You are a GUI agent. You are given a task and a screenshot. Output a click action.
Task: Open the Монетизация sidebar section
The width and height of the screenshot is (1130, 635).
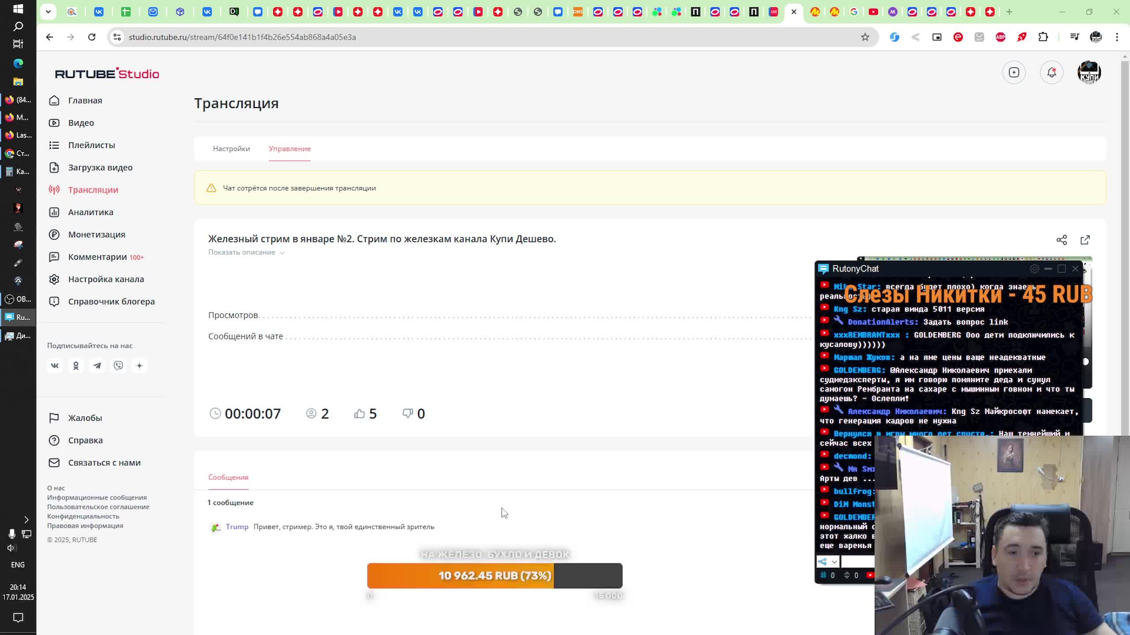click(97, 235)
